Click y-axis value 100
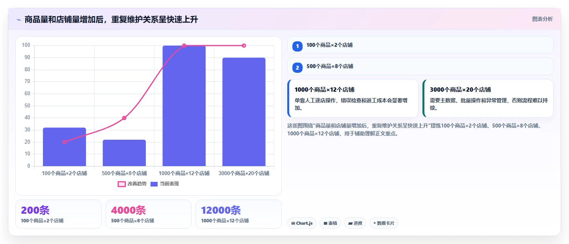569x244 pixels. [26, 45]
